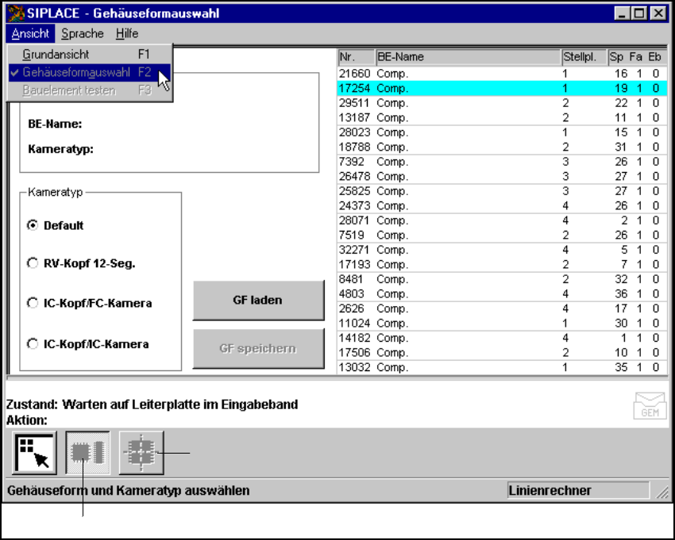Click the Gehäuseformauswahl chip toolbar icon
The image size is (675, 540).
tap(87, 453)
